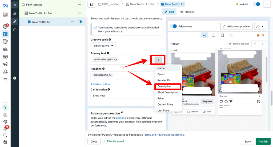The height and width of the screenshot is (147, 273).
Task: Open the megaphone advertising settings icon
Action: [x=5, y=64]
